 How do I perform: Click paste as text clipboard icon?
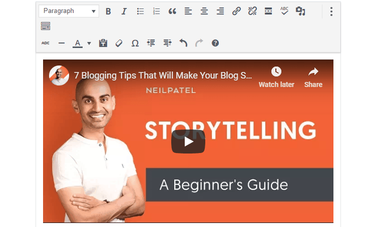[x=103, y=43]
